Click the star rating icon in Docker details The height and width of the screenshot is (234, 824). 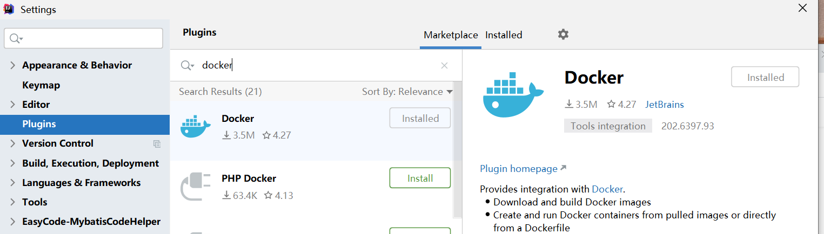pos(611,105)
